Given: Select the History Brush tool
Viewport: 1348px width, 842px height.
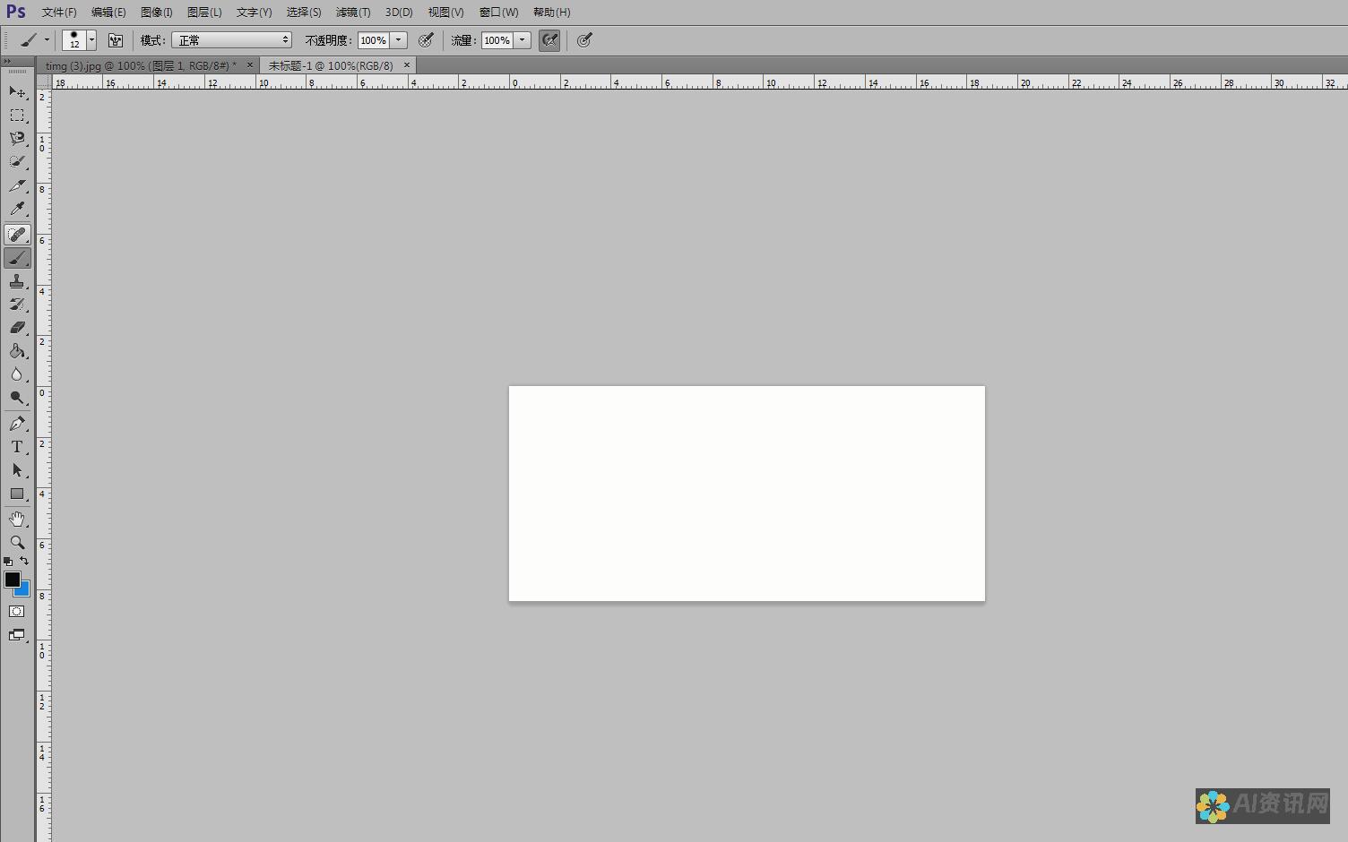Looking at the screenshot, I should (17, 304).
